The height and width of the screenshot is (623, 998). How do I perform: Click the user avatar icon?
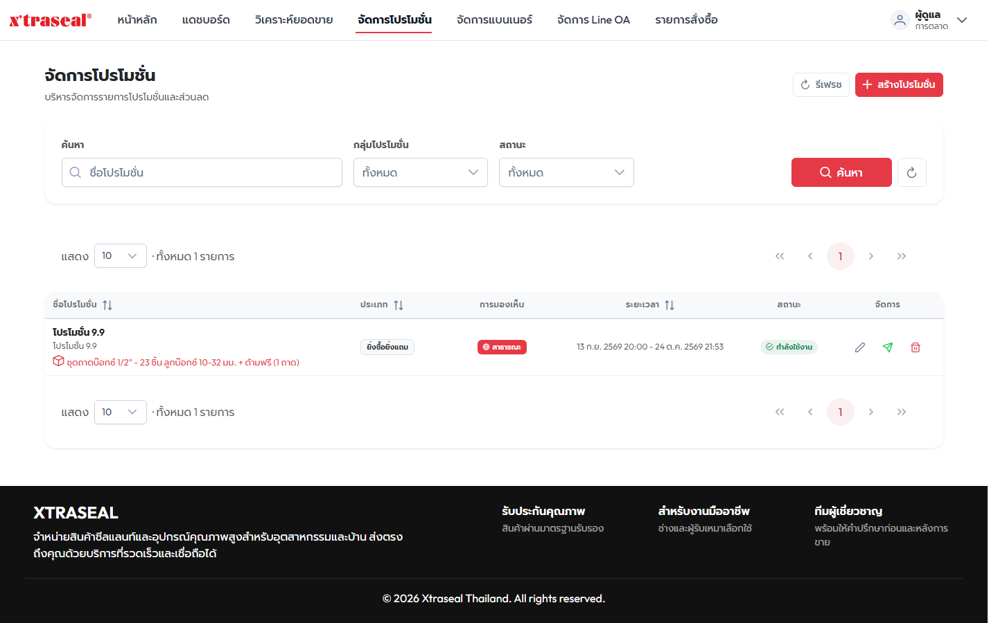click(900, 20)
